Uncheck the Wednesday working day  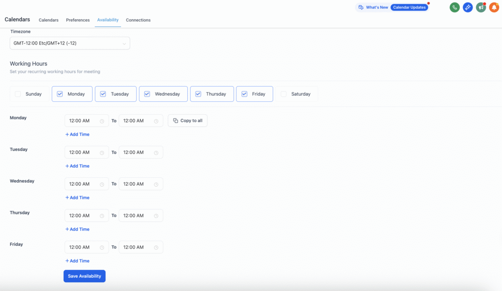click(147, 94)
